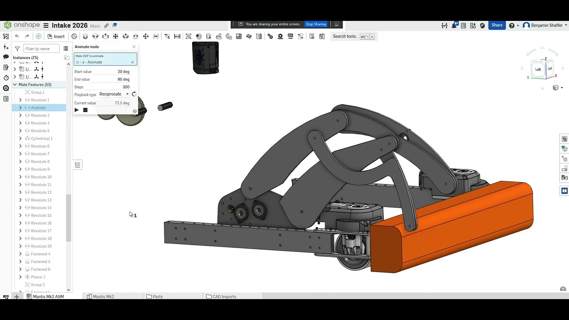
Task: Click the Filter by name field
Action: click(x=41, y=48)
